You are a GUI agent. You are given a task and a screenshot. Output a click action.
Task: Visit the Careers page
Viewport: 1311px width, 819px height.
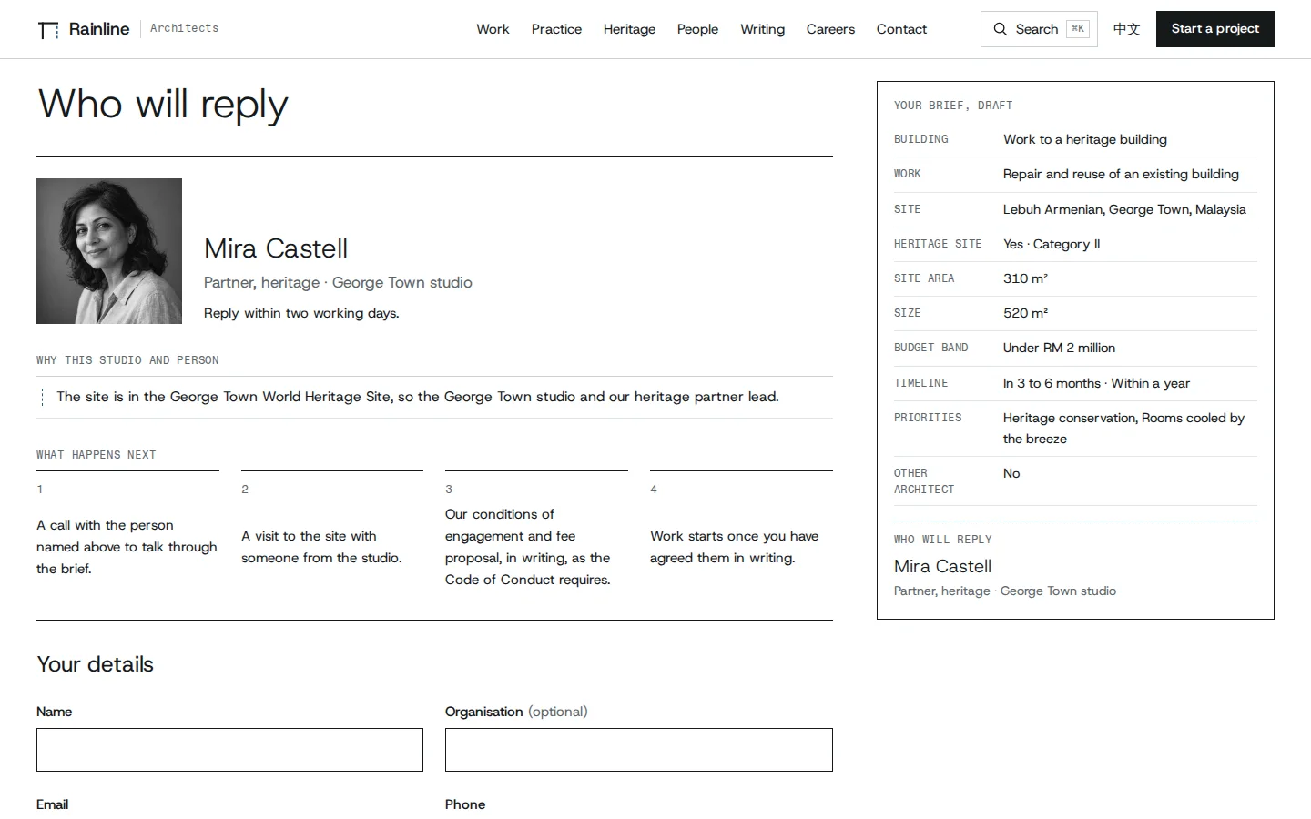(830, 29)
